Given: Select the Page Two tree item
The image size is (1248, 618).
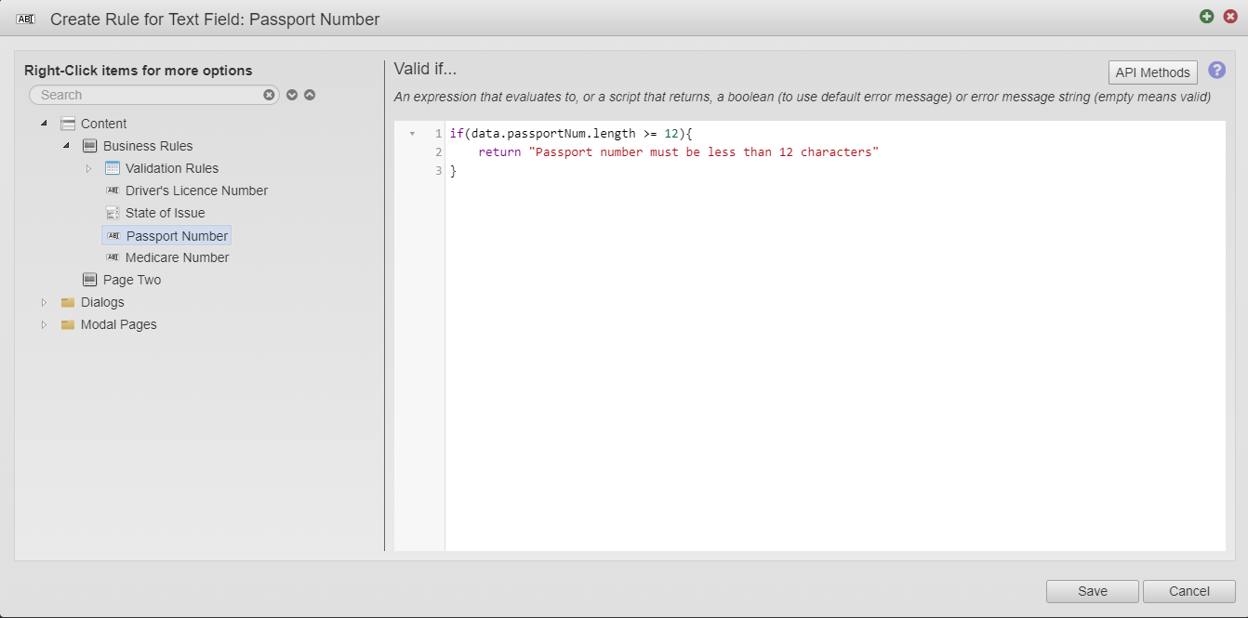Looking at the screenshot, I should click(131, 280).
